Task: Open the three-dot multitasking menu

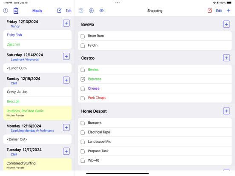Action: point(117,3)
